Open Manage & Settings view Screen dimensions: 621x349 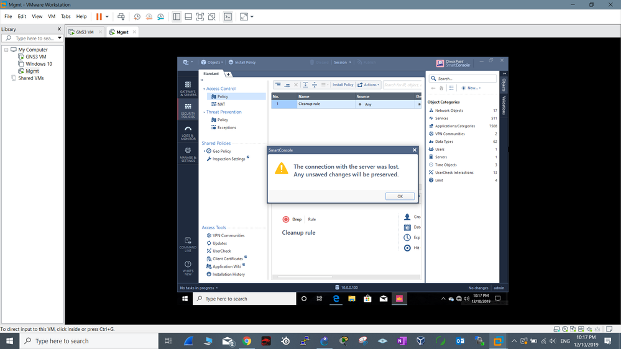click(x=188, y=155)
